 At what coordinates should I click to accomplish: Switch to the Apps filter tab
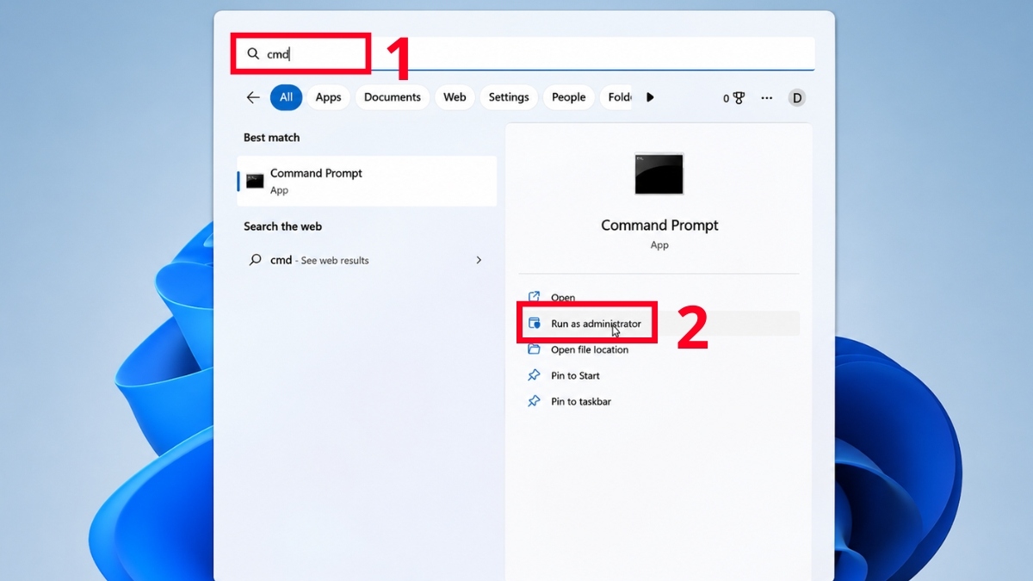point(328,97)
